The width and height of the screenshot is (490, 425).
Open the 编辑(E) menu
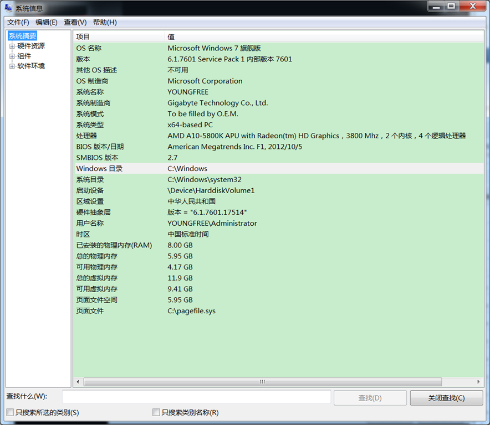47,23
